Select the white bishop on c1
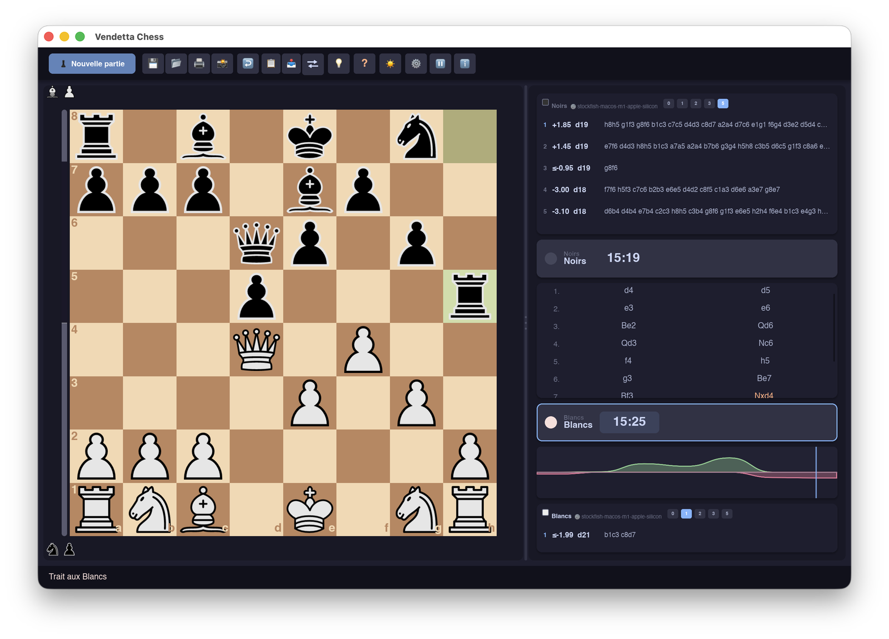The width and height of the screenshot is (889, 639). coord(203,510)
